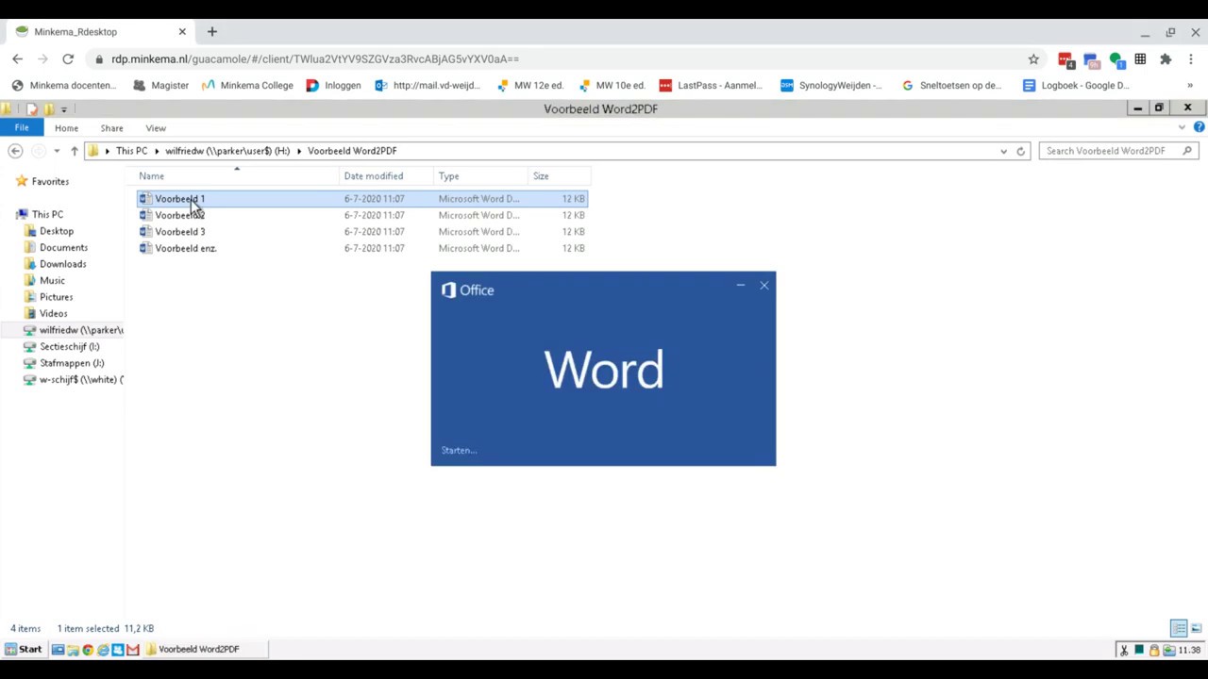1208x679 pixels.
Task: Open the remote Start button
Action: tap(24, 649)
